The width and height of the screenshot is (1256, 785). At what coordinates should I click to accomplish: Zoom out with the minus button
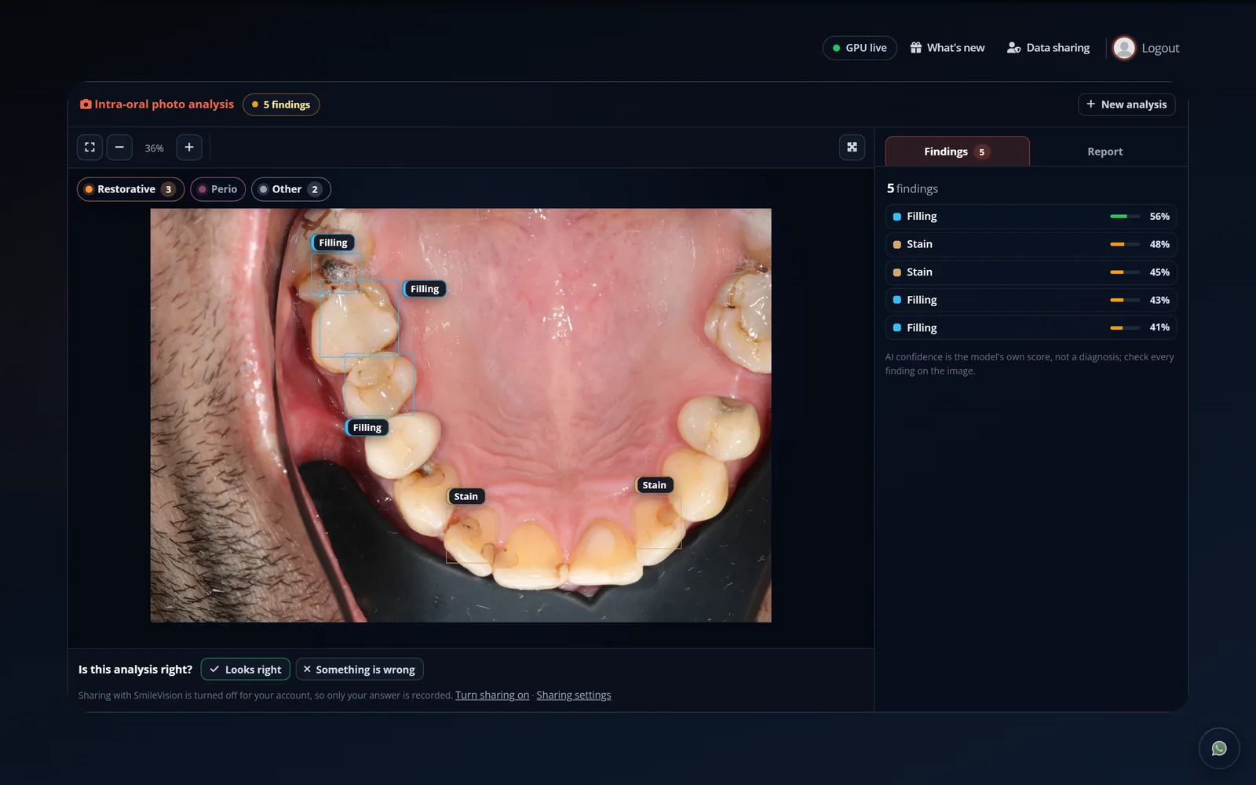[x=119, y=148]
